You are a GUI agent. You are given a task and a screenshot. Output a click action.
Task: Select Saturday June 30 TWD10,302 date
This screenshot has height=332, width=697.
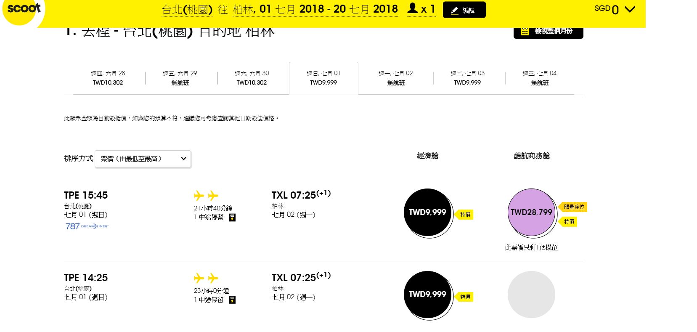point(252,78)
